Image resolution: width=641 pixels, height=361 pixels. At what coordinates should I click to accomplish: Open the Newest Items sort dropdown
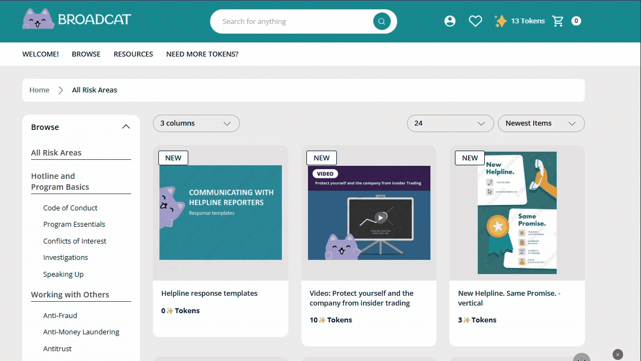[541, 123]
